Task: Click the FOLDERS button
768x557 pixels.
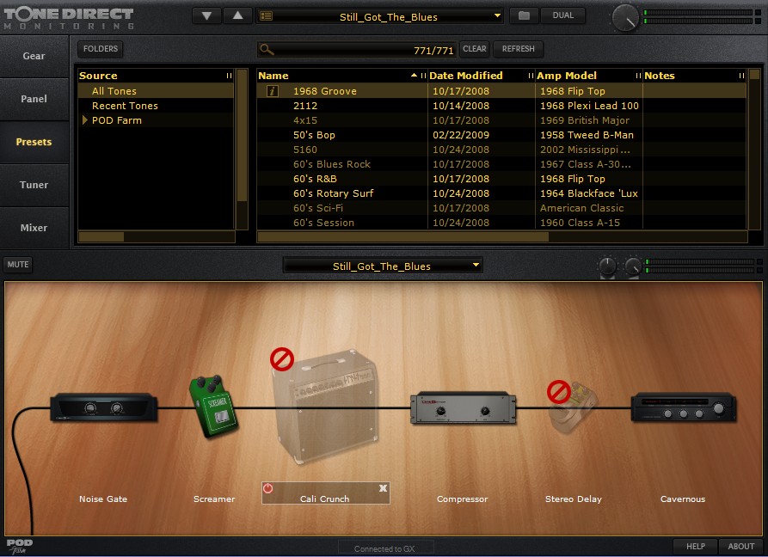Action: pyautogui.click(x=101, y=49)
